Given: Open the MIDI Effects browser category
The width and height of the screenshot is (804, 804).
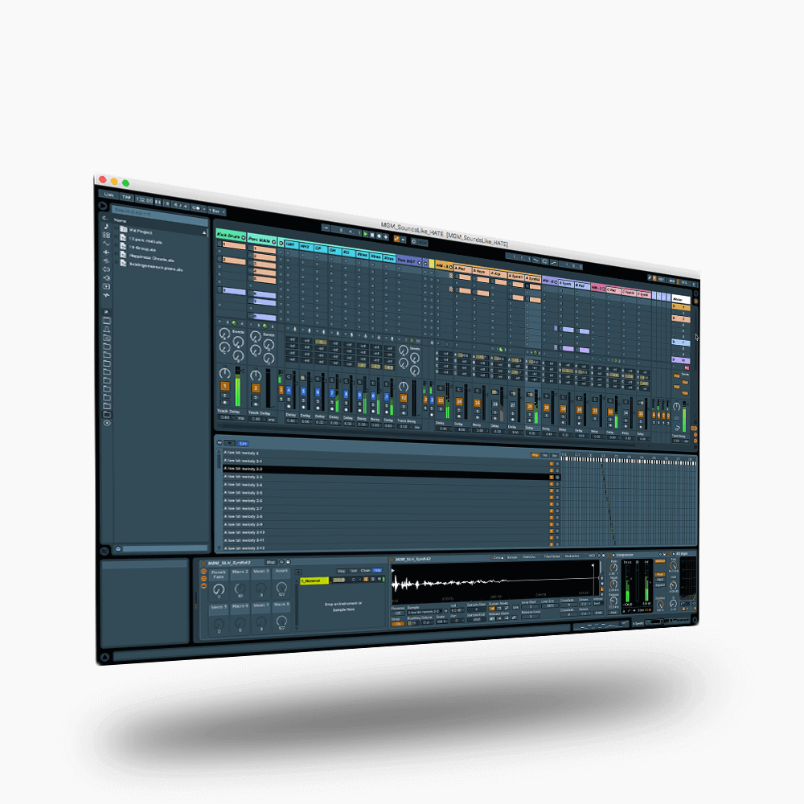Looking at the screenshot, I should click(x=106, y=260).
